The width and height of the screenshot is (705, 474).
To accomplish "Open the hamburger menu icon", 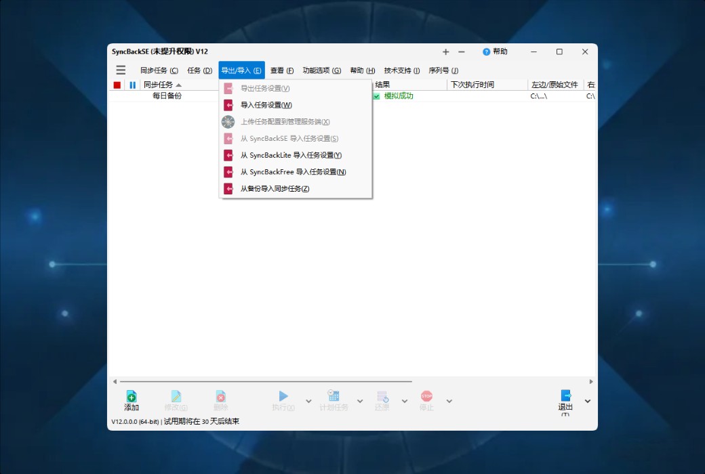I will 121,70.
